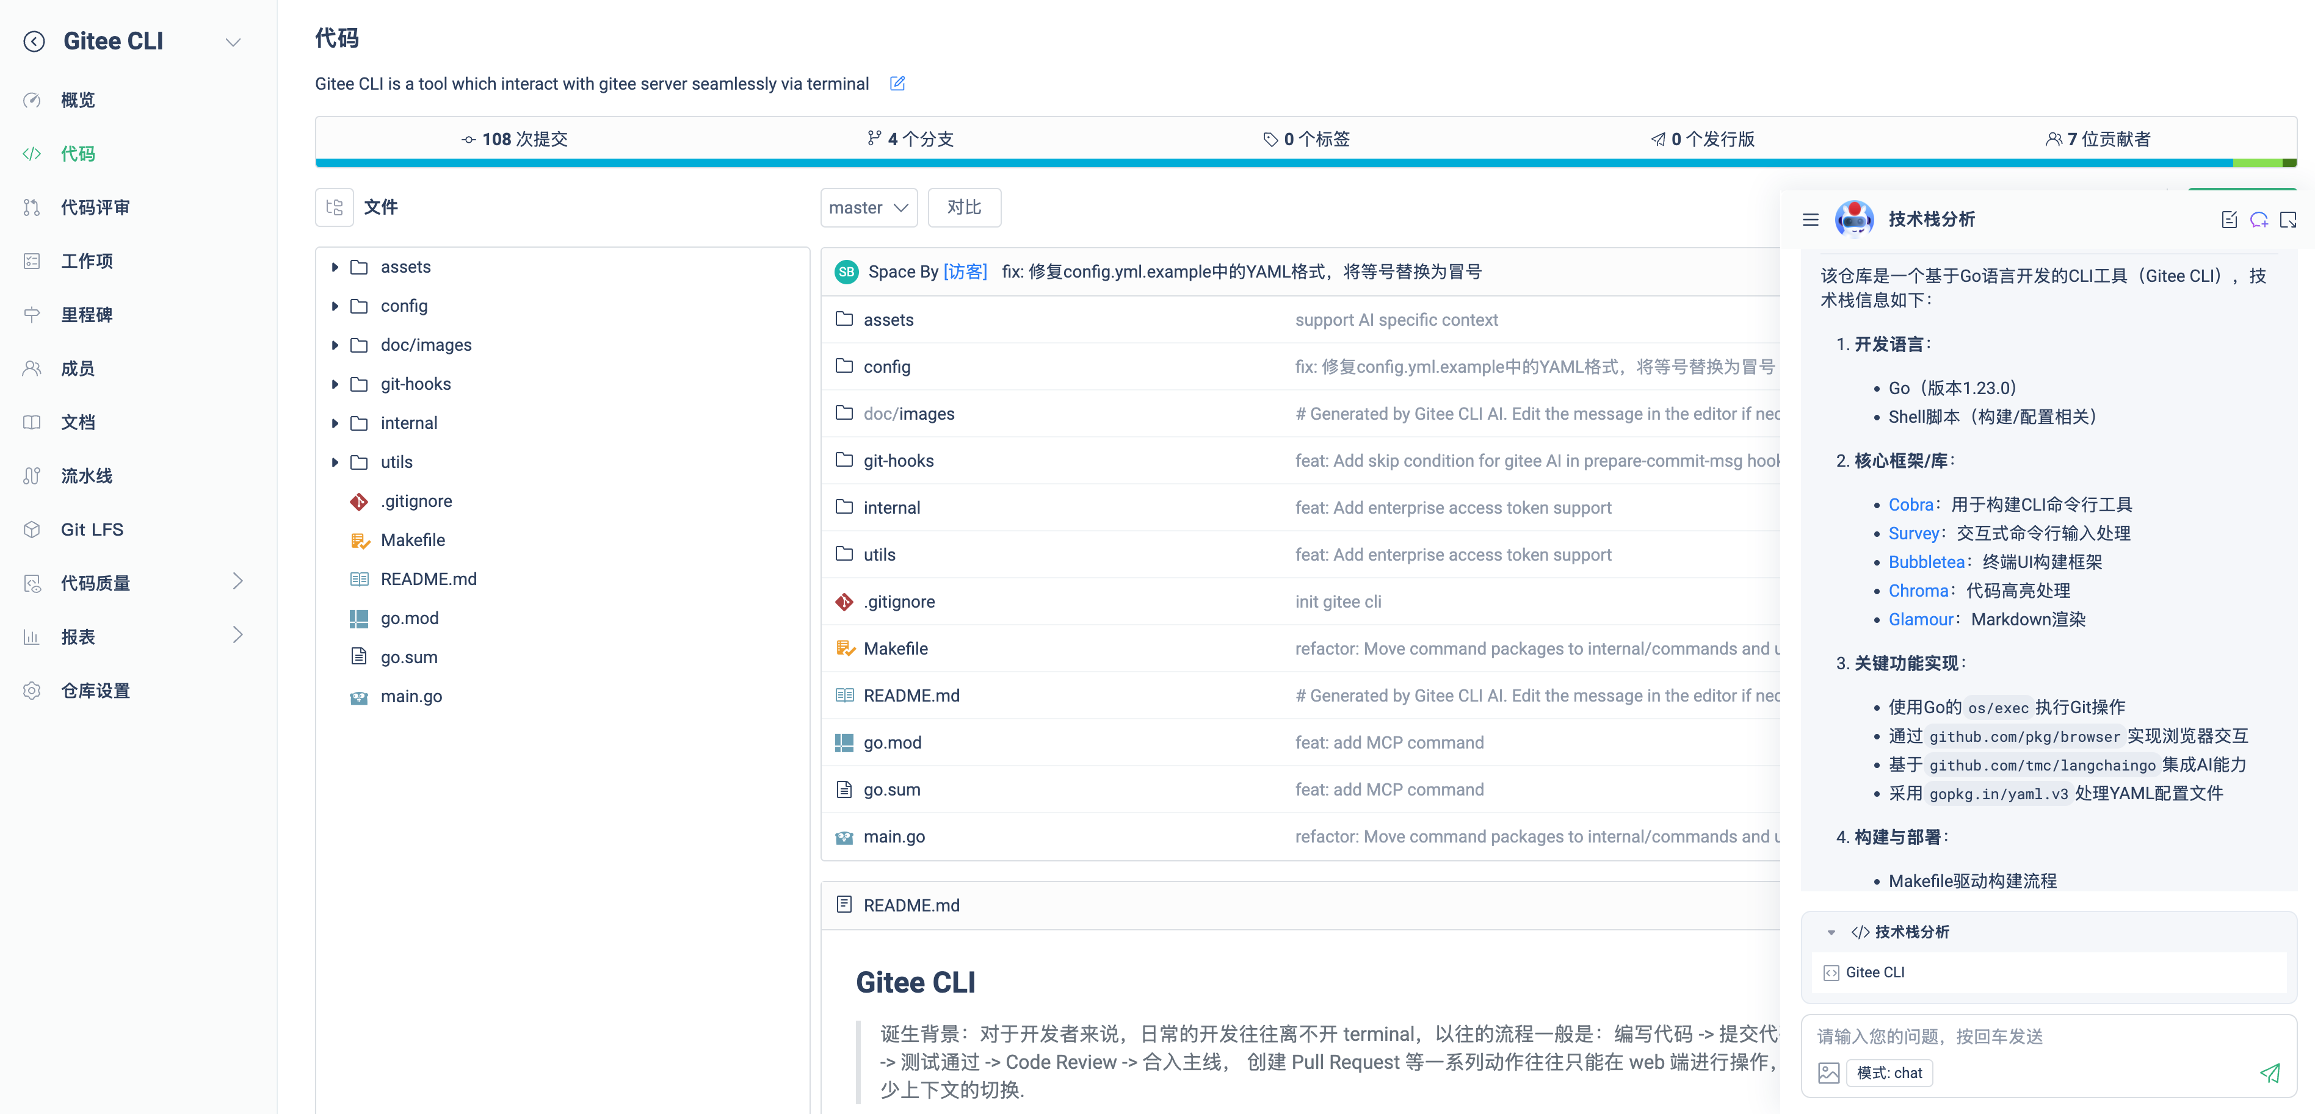View the 0 个发行版 releases
This screenshot has height=1114, width=2315.
point(1702,139)
